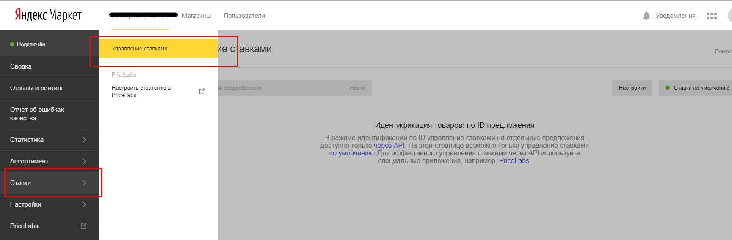
Task: Open Статистика sidebar item
Action: point(50,140)
